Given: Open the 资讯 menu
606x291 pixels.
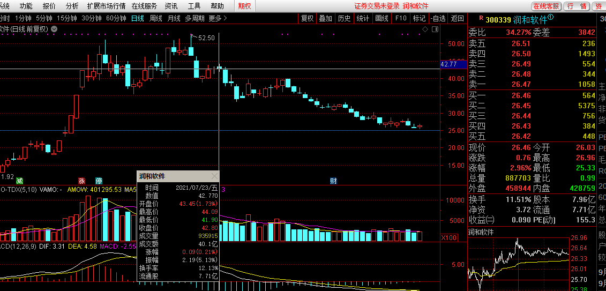Looking at the screenshot, I should click(171, 6).
